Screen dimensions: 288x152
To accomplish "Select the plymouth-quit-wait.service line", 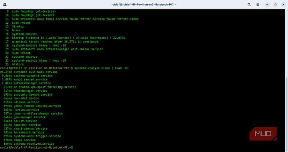I will (x=29, y=72).
